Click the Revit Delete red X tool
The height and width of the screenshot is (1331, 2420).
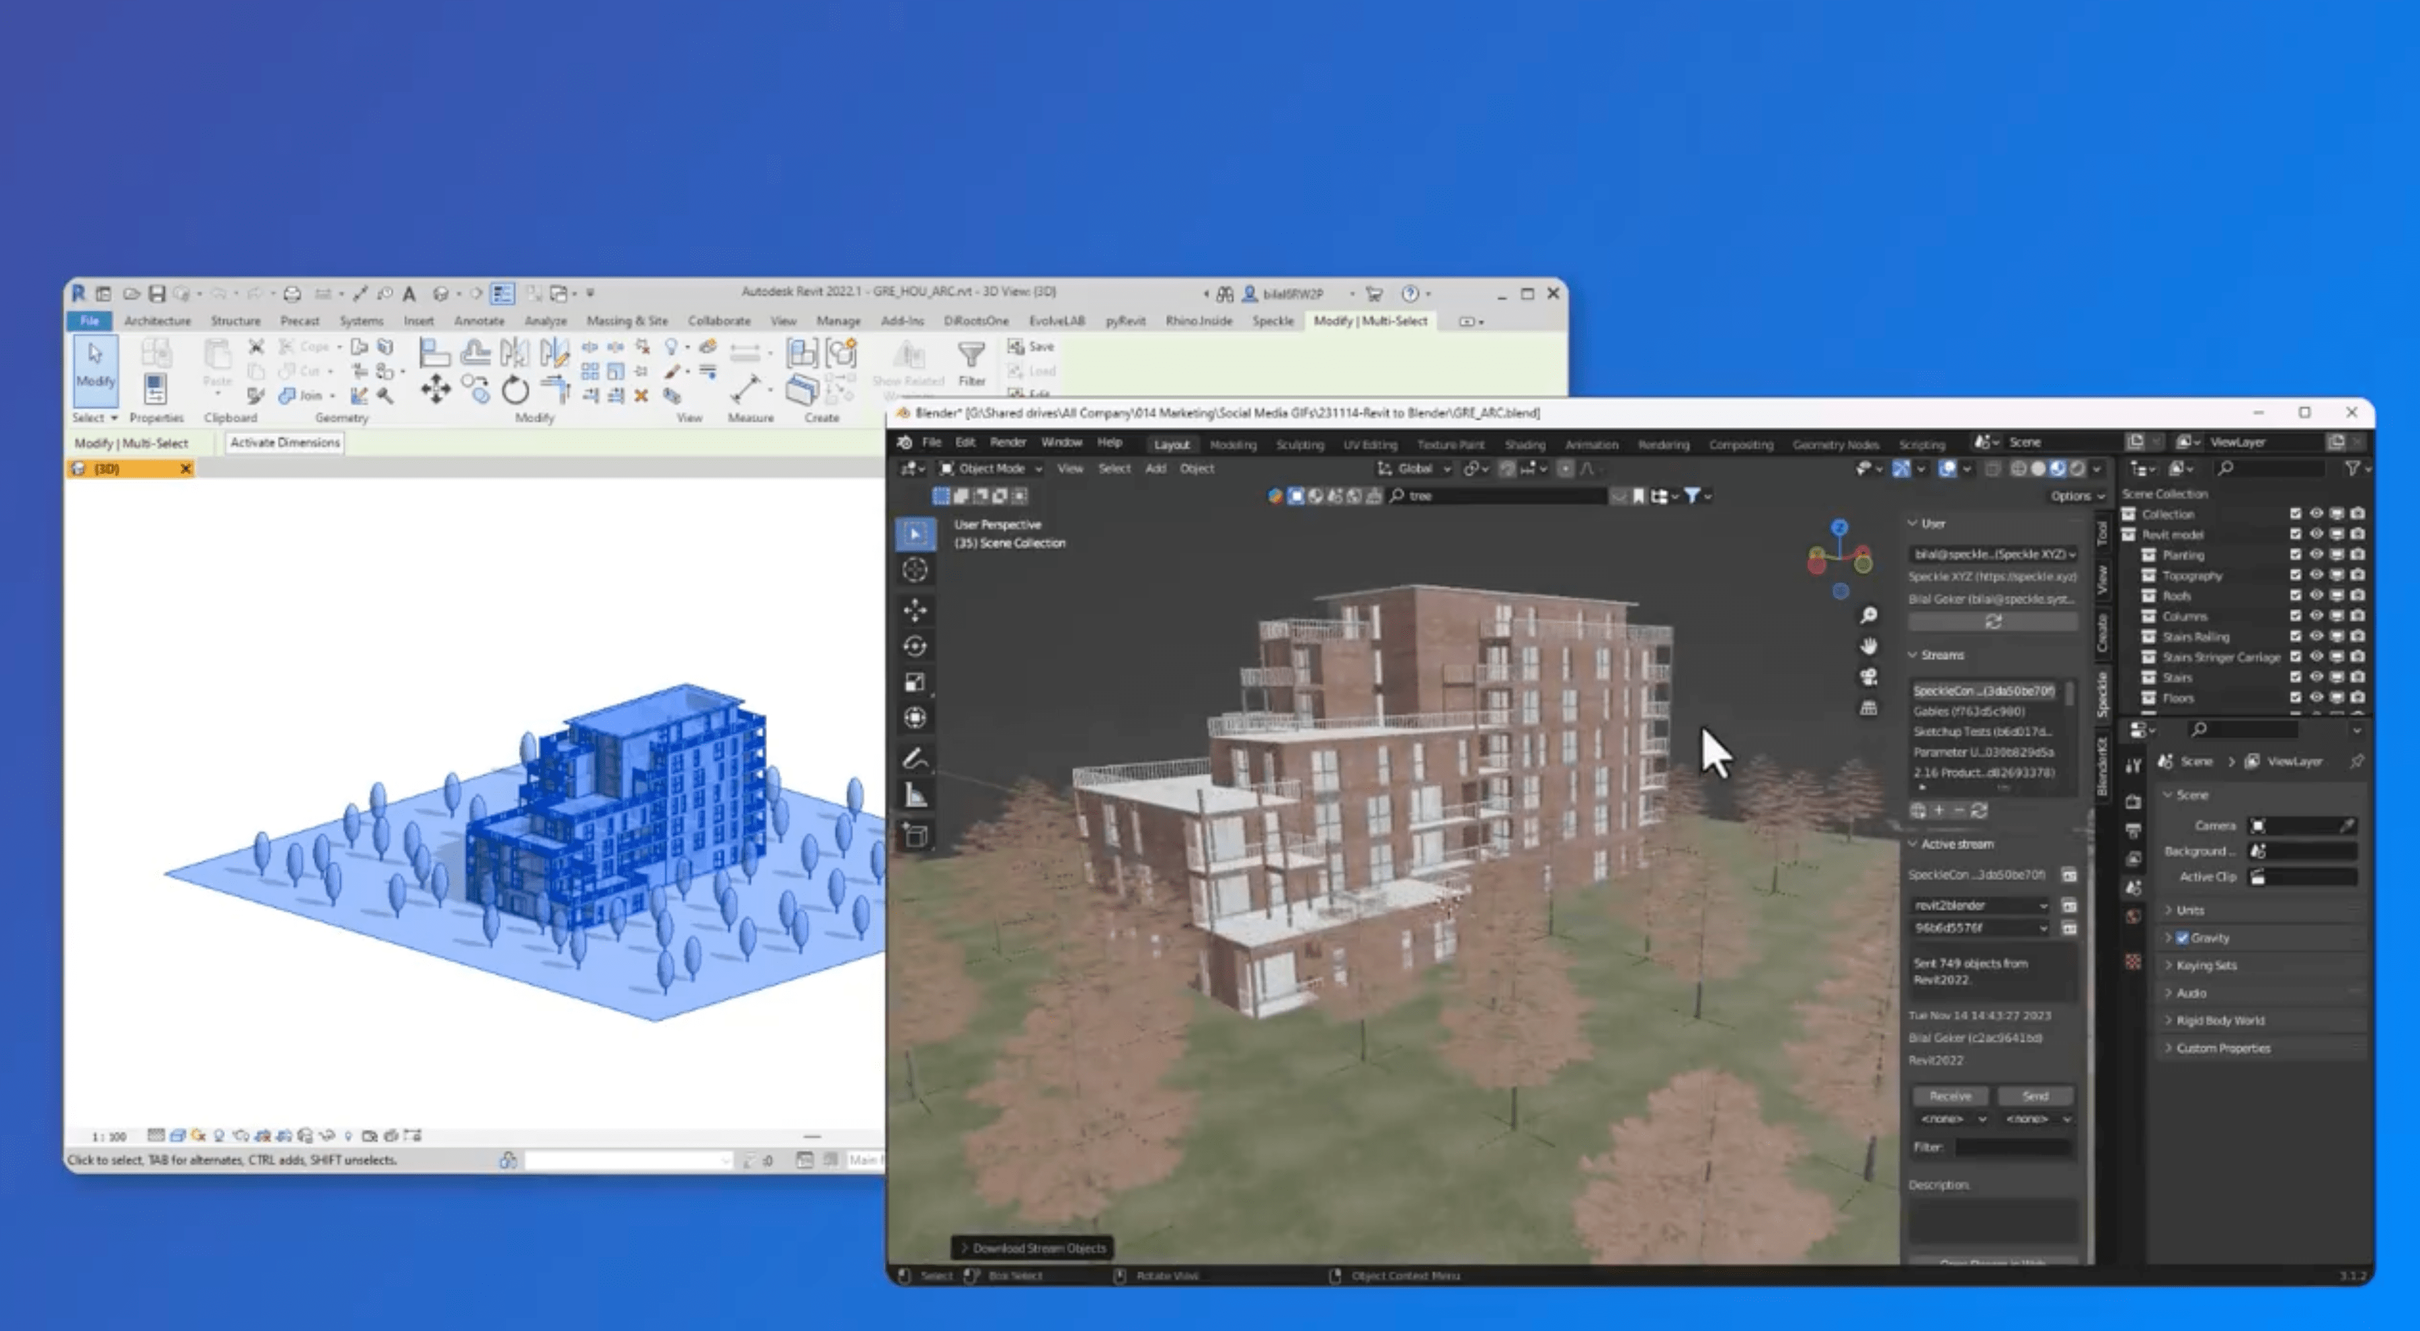(x=642, y=395)
